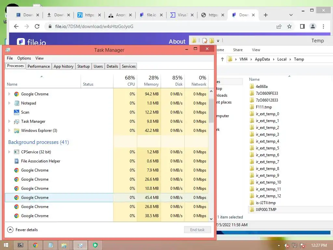This screenshot has width=333, height=250.
Task: Expand the Notepad process entry
Action: point(9,103)
